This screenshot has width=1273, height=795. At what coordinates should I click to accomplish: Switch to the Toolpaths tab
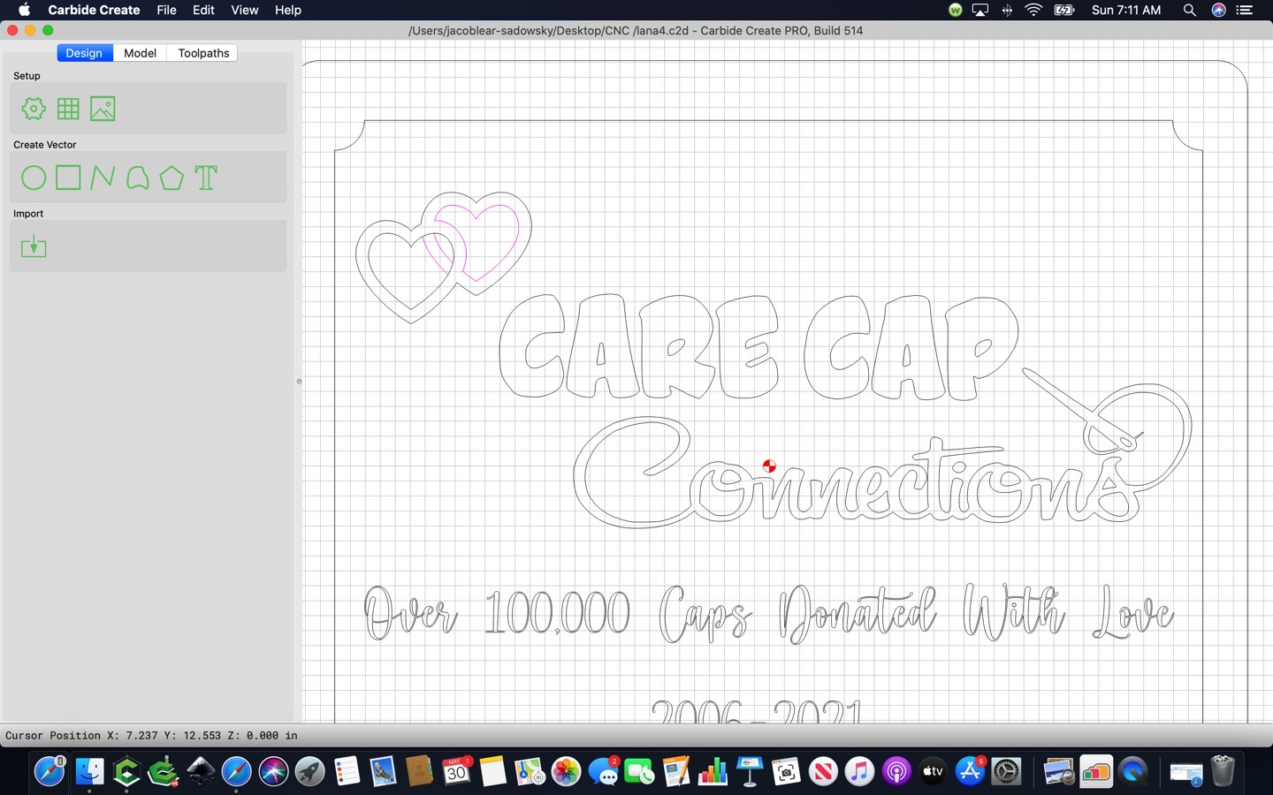(x=203, y=53)
